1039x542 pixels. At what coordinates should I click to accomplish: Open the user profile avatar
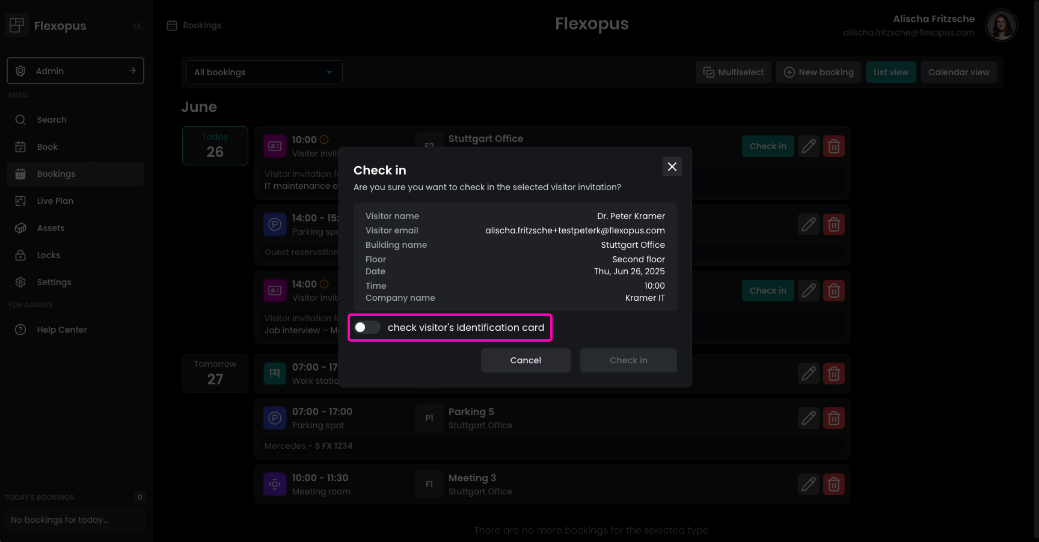(1001, 26)
